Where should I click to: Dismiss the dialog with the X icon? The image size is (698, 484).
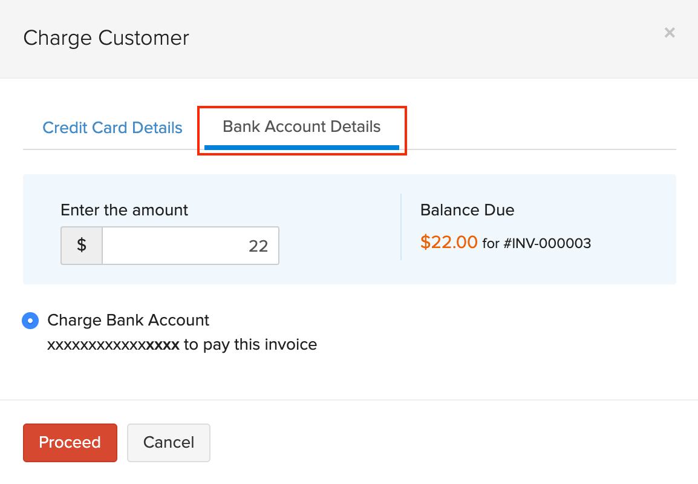[670, 33]
